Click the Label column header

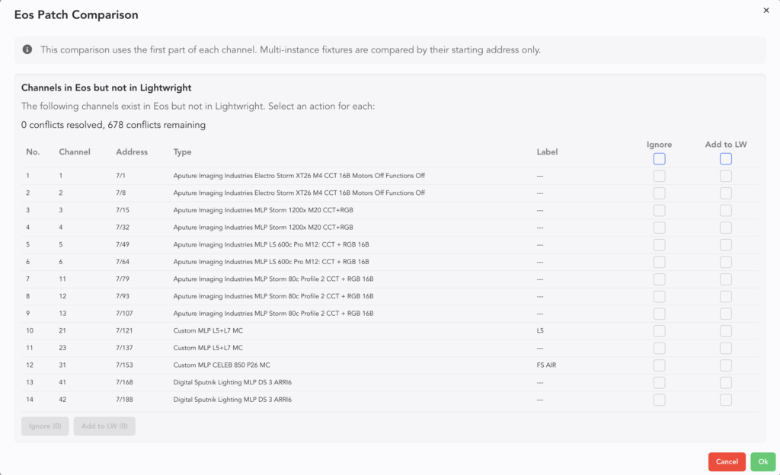click(x=547, y=151)
